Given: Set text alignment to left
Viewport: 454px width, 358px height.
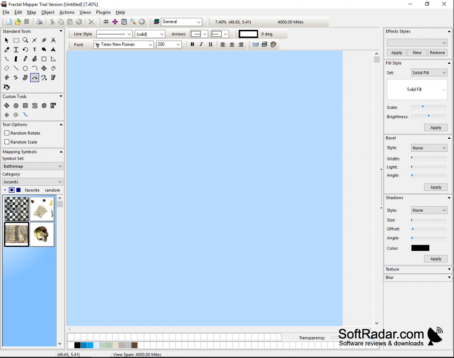Looking at the screenshot, I should (223, 44).
